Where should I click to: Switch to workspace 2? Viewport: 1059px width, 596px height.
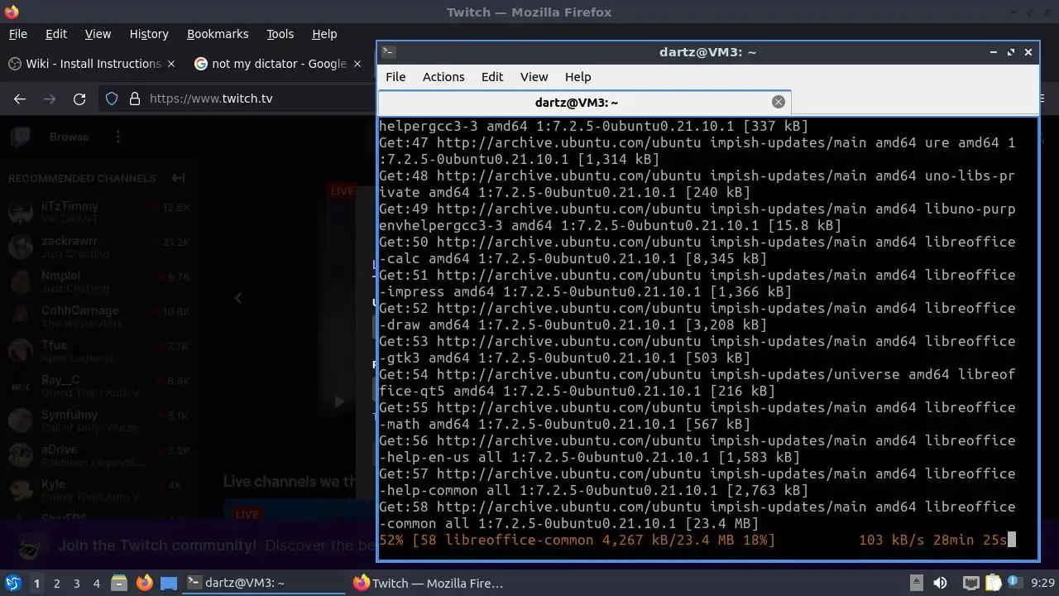[x=56, y=583]
